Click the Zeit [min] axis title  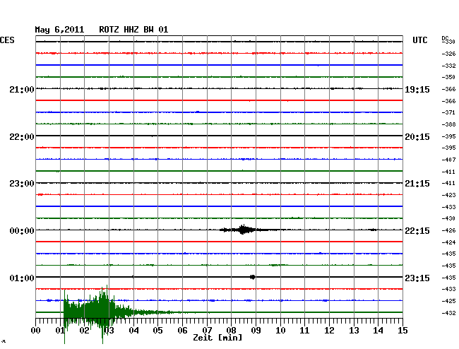[217, 338]
